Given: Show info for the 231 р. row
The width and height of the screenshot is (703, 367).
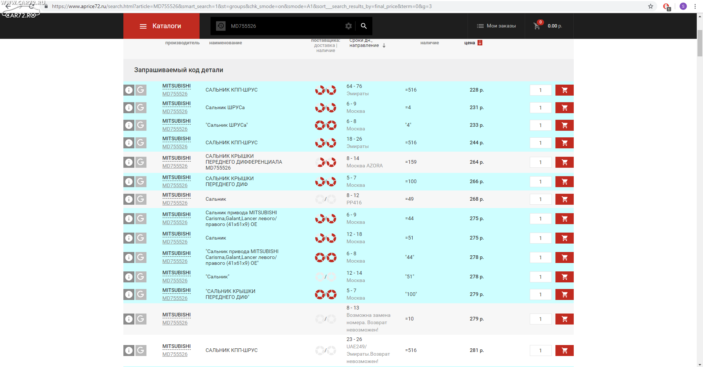Looking at the screenshot, I should click(x=129, y=108).
